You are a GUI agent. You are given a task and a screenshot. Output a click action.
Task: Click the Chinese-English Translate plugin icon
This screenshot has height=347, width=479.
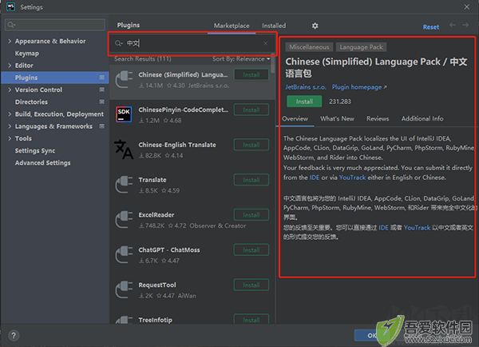[124, 150]
